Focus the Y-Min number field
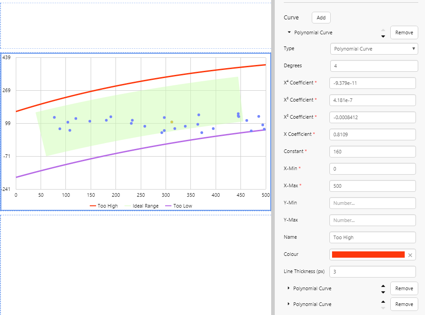Screen dimensions: 425x315 (372, 203)
